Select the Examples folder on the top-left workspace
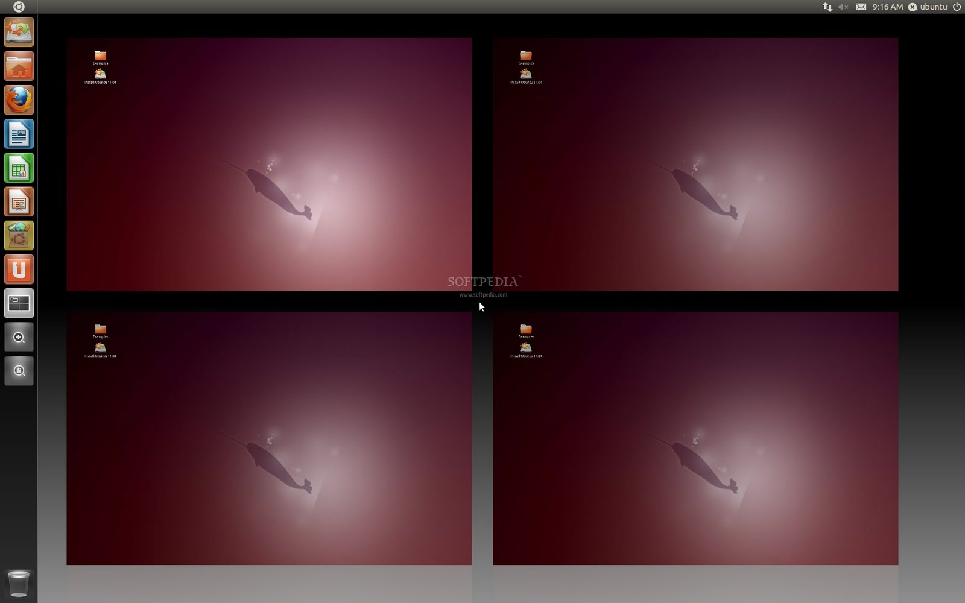This screenshot has width=965, height=603. coord(101,57)
